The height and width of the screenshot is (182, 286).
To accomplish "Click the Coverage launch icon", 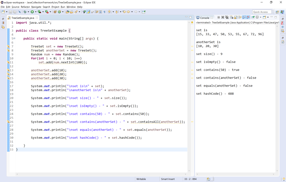I will [39, 12].
